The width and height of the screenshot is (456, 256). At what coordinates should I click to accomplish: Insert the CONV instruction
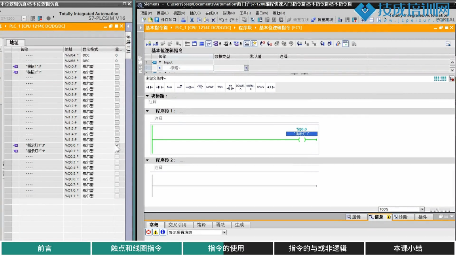[x=260, y=87]
